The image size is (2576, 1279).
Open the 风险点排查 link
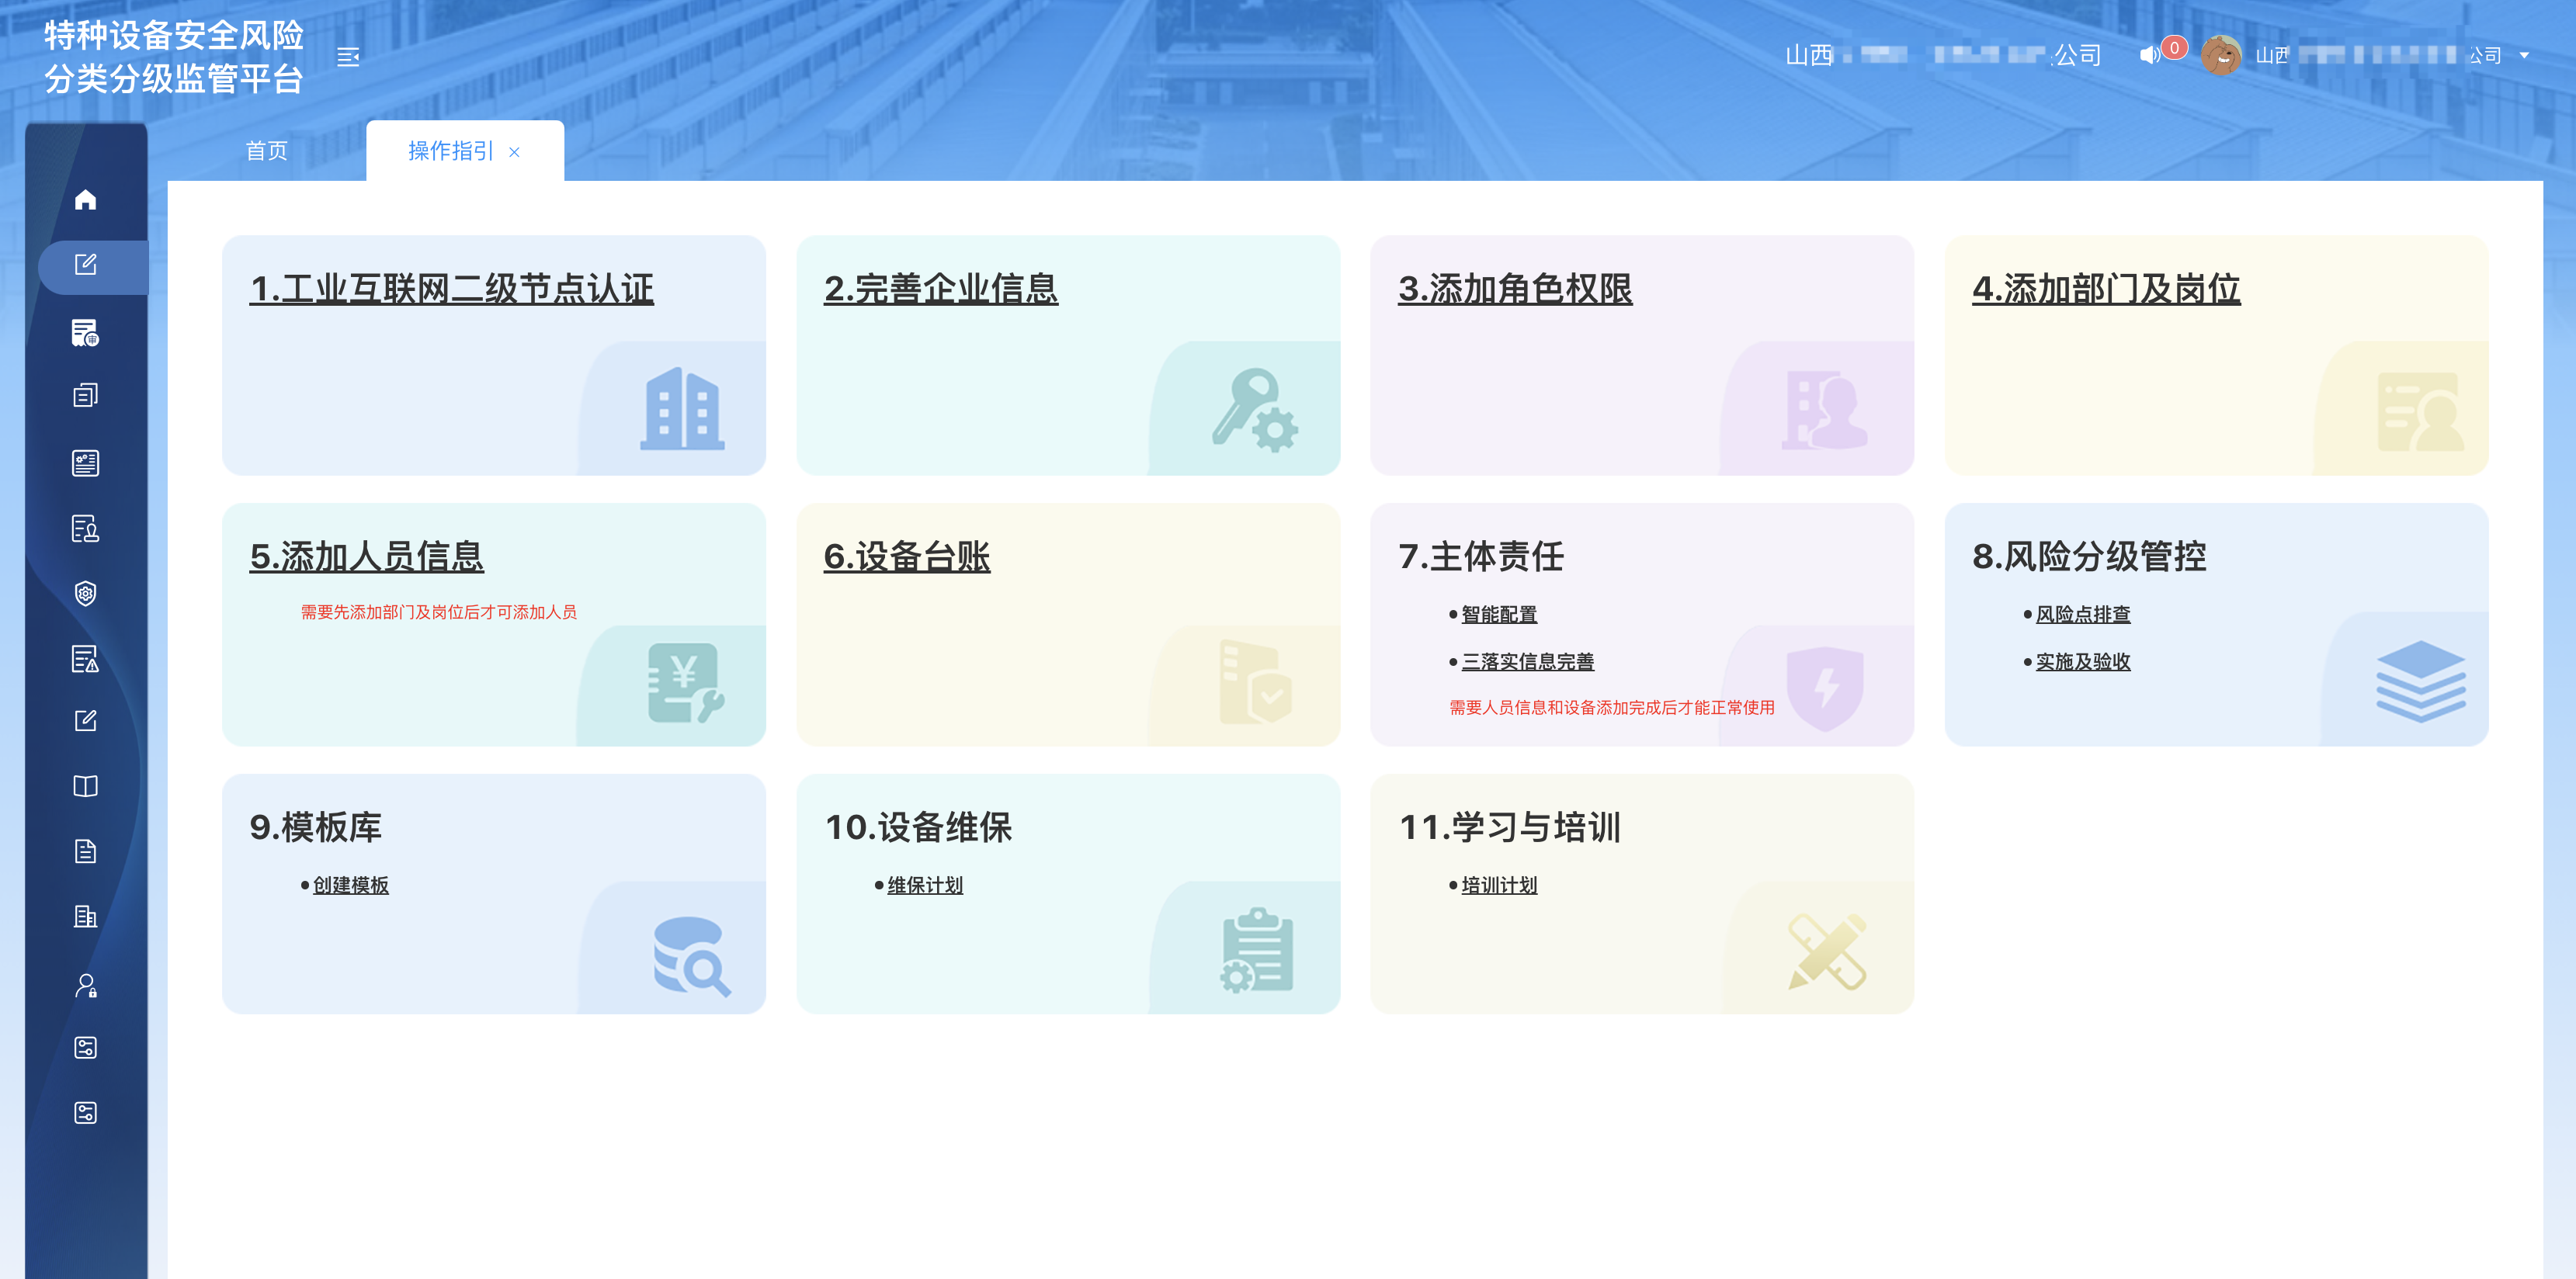(2083, 614)
